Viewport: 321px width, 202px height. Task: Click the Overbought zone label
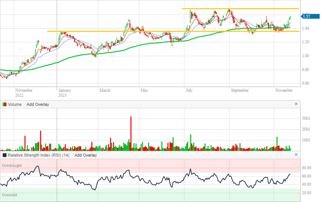[x=12, y=166]
